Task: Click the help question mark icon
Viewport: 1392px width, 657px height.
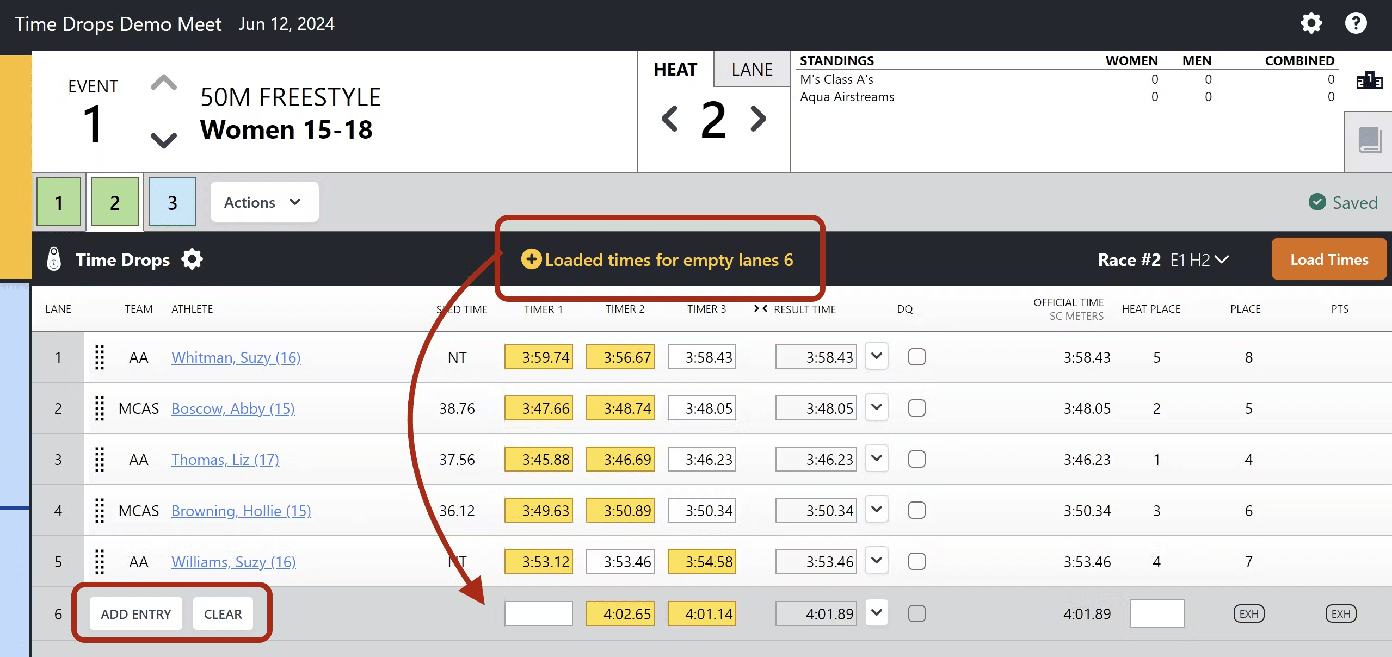Action: 1356,23
